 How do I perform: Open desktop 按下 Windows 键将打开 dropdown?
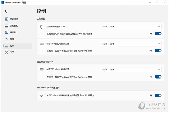pos(131,44)
